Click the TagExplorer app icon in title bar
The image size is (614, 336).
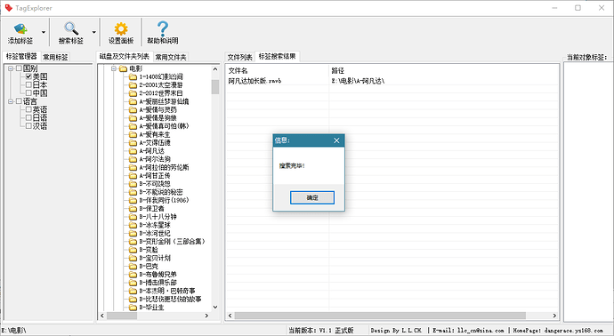coord(9,8)
